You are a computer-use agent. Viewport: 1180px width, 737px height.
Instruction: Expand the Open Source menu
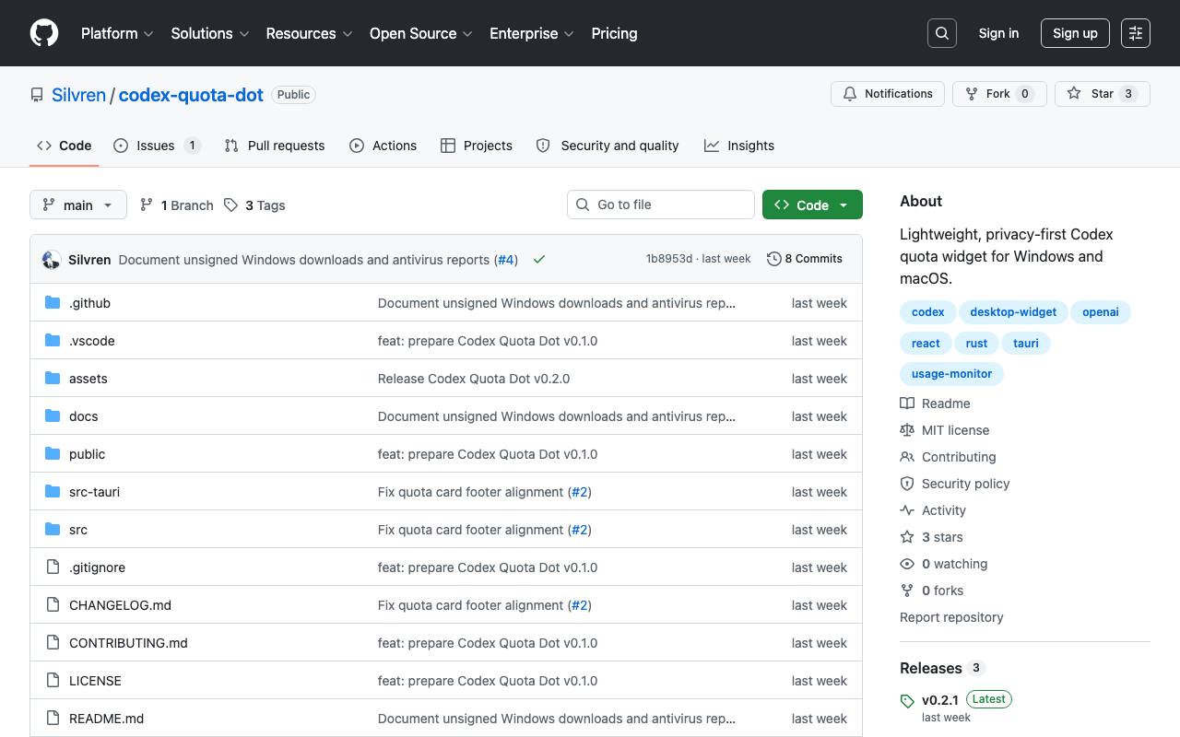click(421, 33)
